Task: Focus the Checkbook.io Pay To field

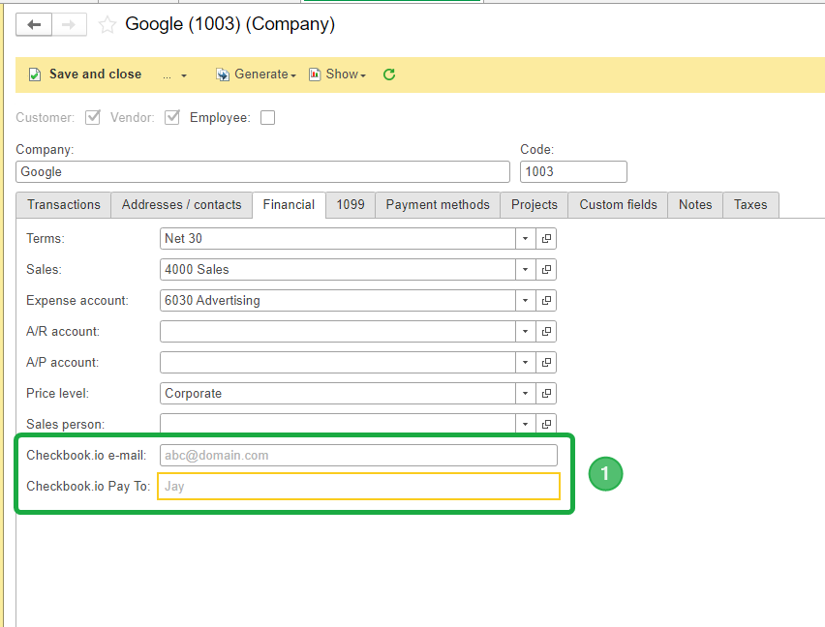Action: click(358, 486)
